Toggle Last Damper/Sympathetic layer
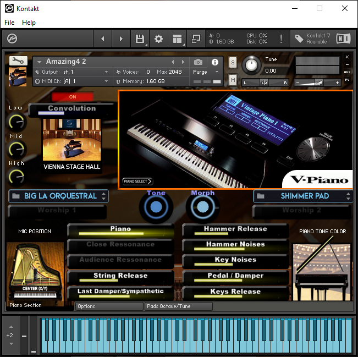This screenshot has height=357, width=358. coord(120,293)
